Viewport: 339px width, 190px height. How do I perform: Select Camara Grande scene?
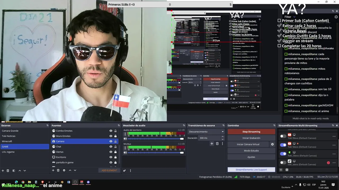(24, 131)
